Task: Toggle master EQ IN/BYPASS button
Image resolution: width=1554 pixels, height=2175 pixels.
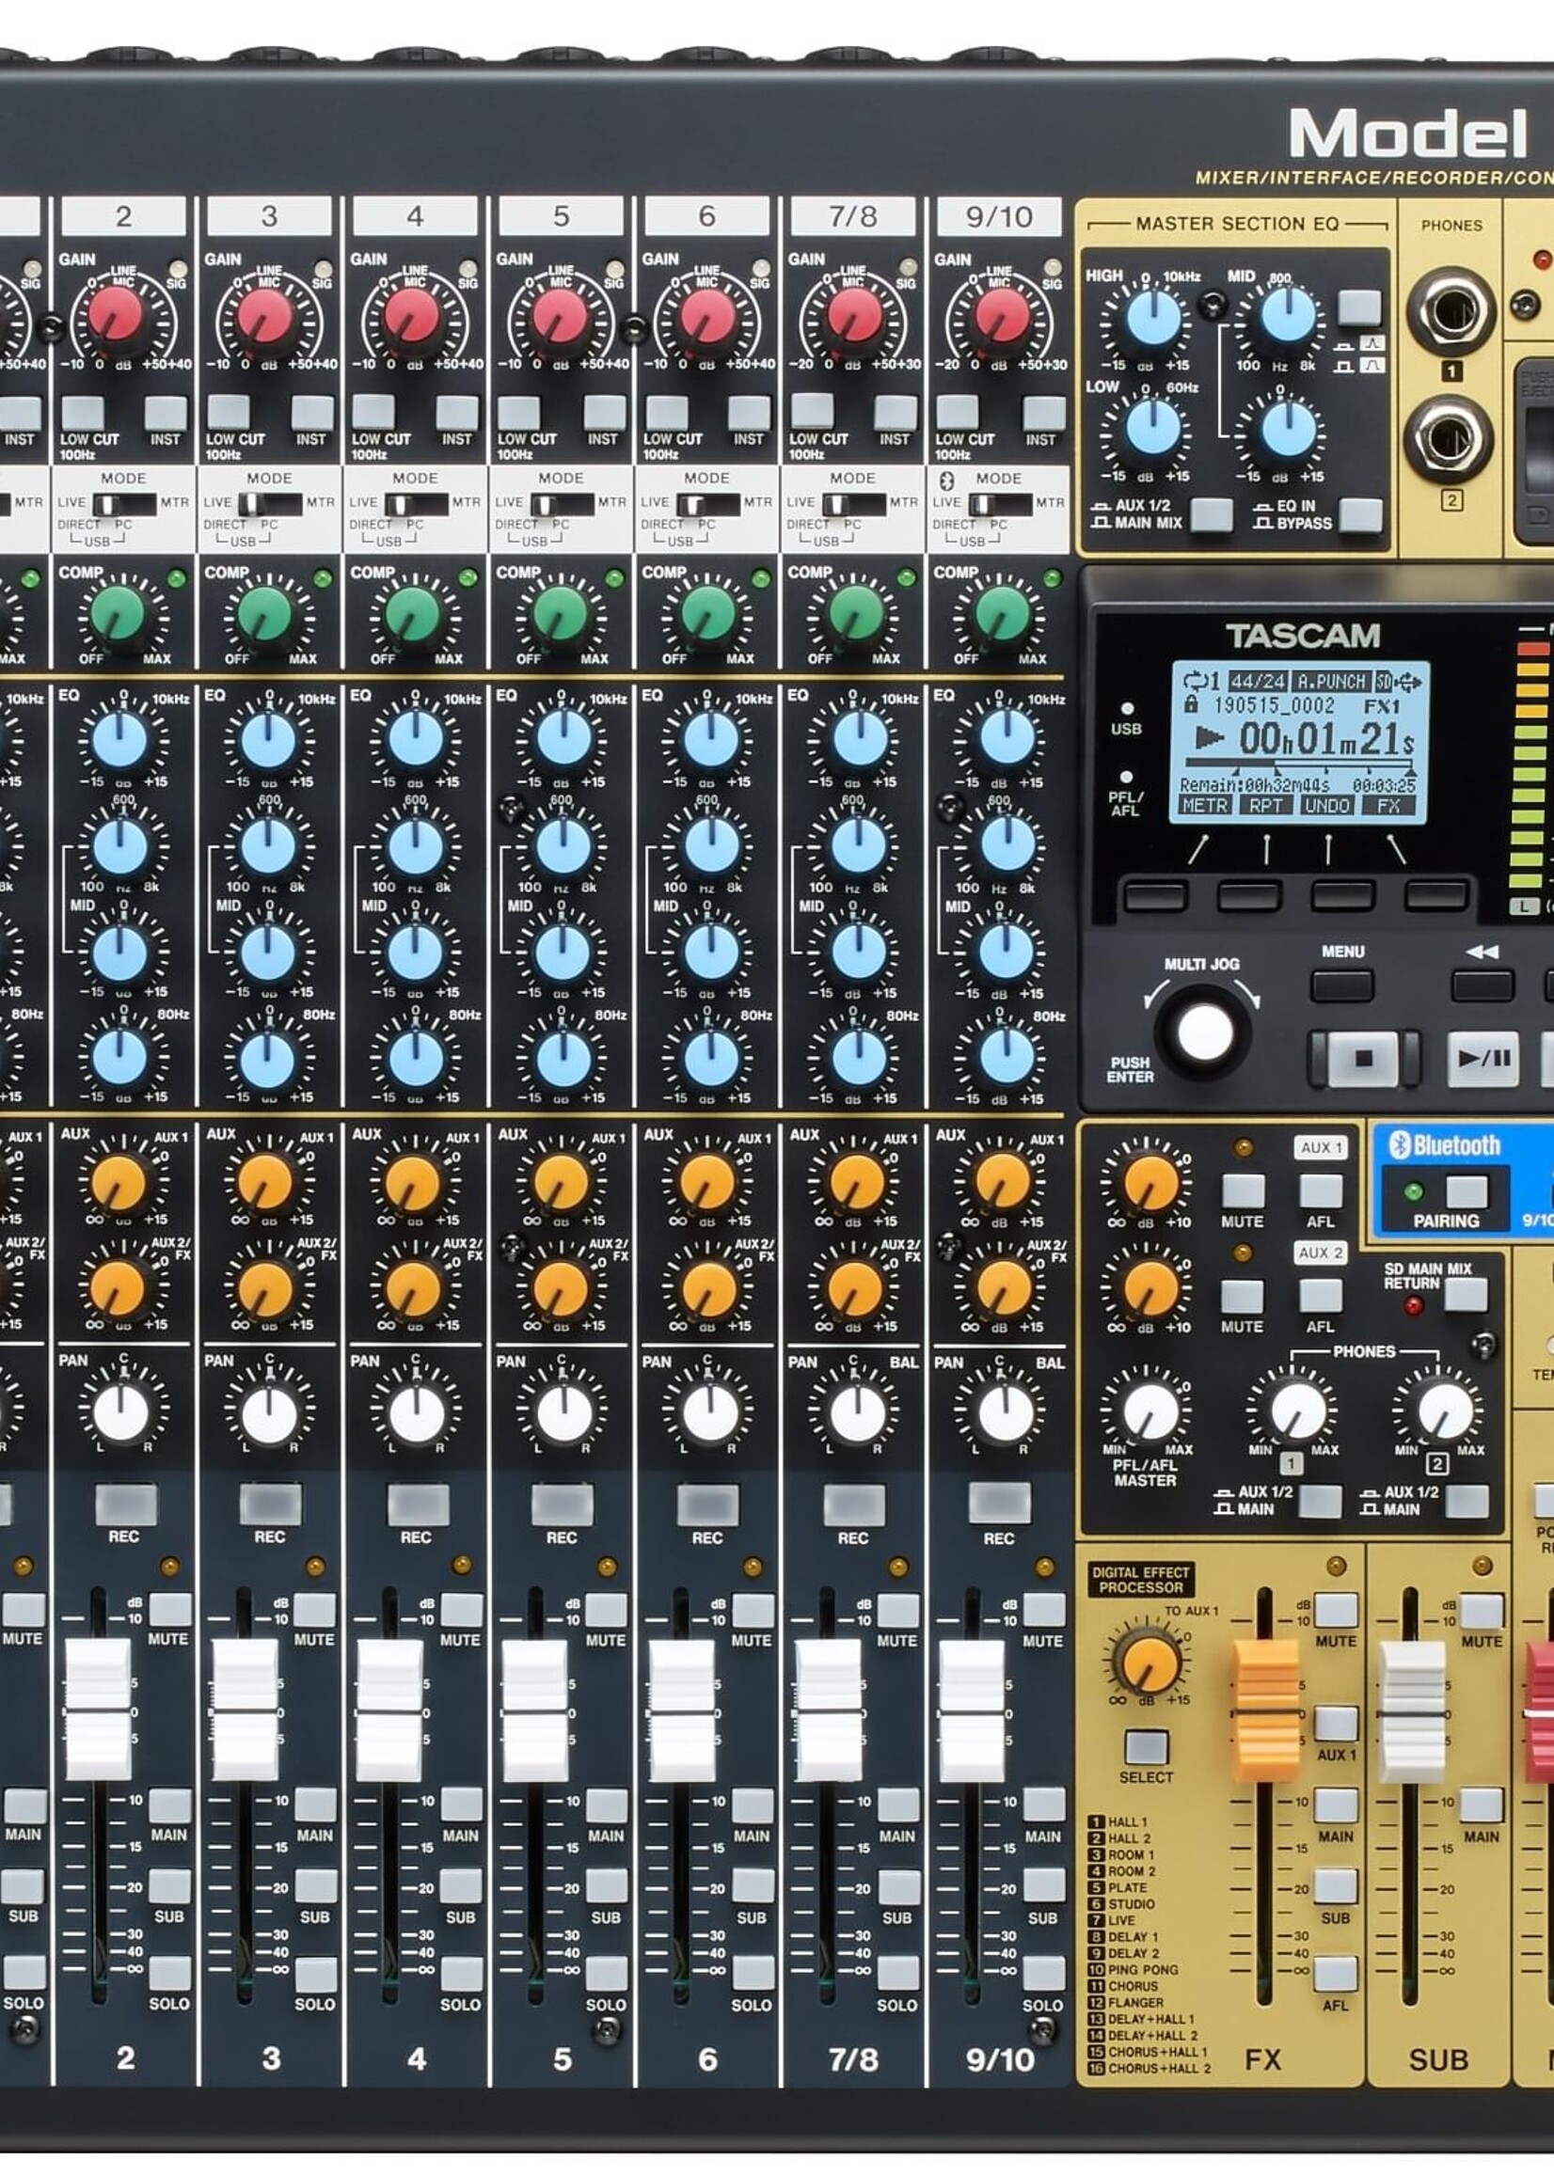Action: point(1360,514)
